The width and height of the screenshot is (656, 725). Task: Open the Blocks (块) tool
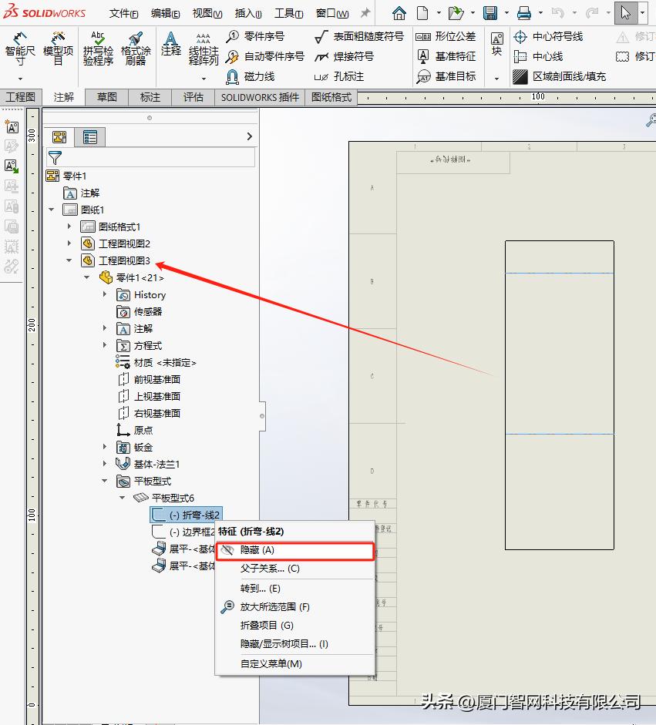(x=497, y=45)
